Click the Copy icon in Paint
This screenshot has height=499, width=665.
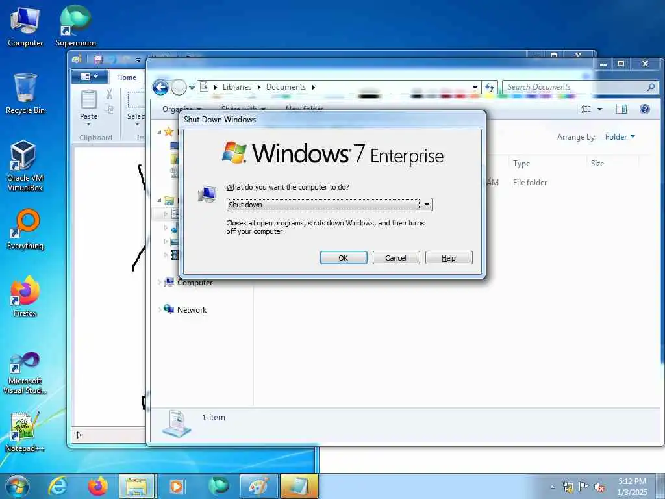[109, 109]
